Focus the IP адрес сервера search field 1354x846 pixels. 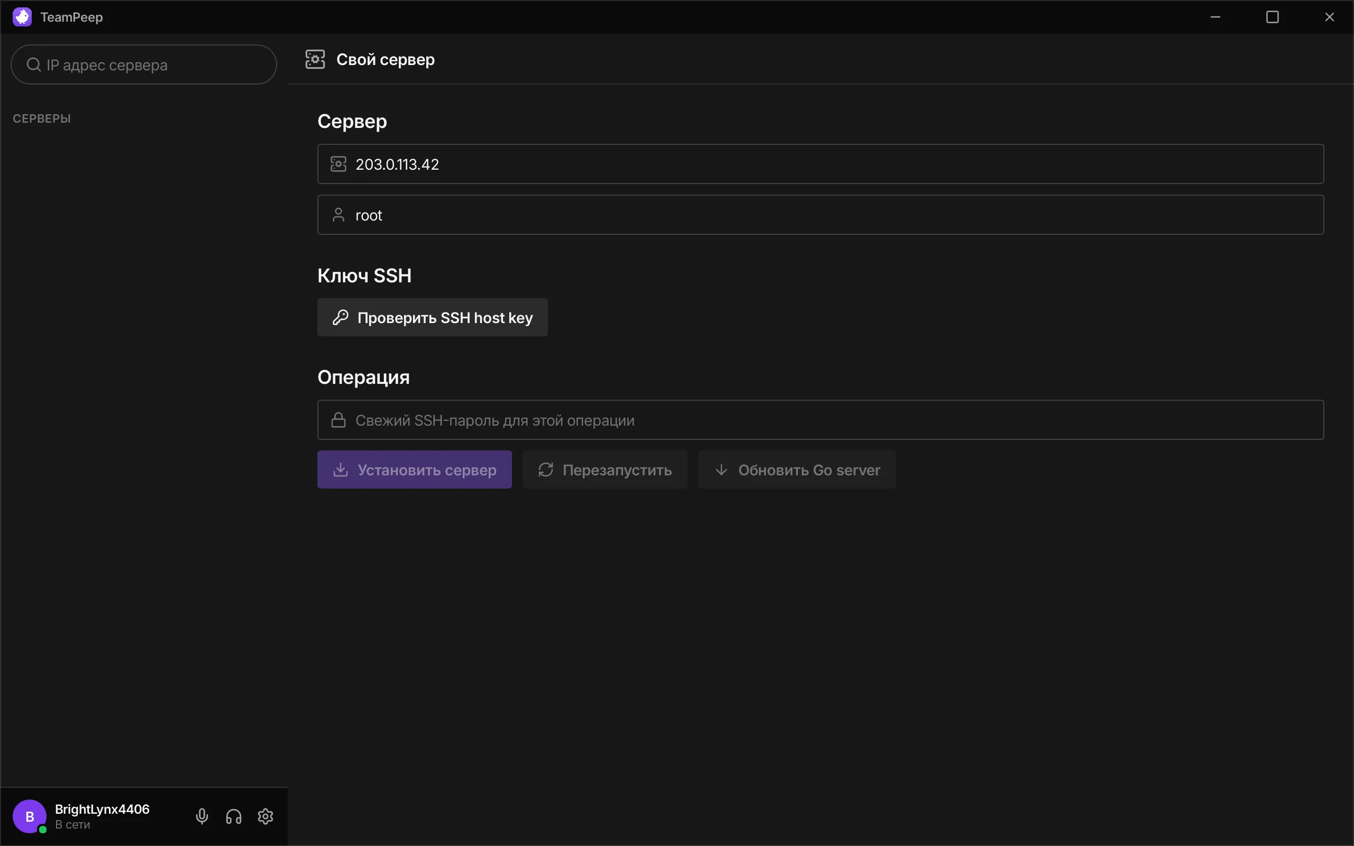point(144,65)
